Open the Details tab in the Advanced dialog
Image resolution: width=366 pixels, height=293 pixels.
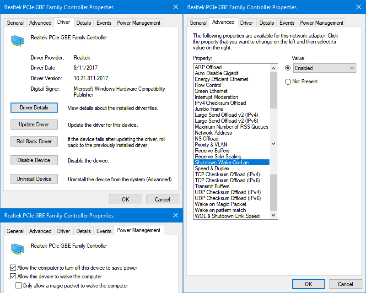[x=266, y=23]
